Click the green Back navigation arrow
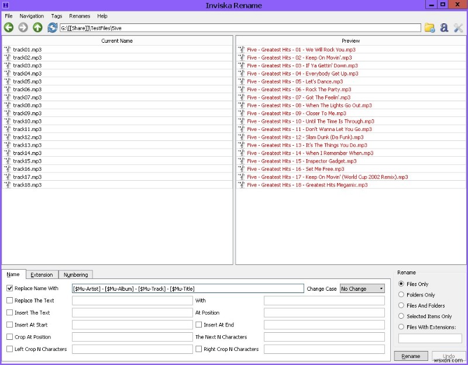 coord(9,27)
